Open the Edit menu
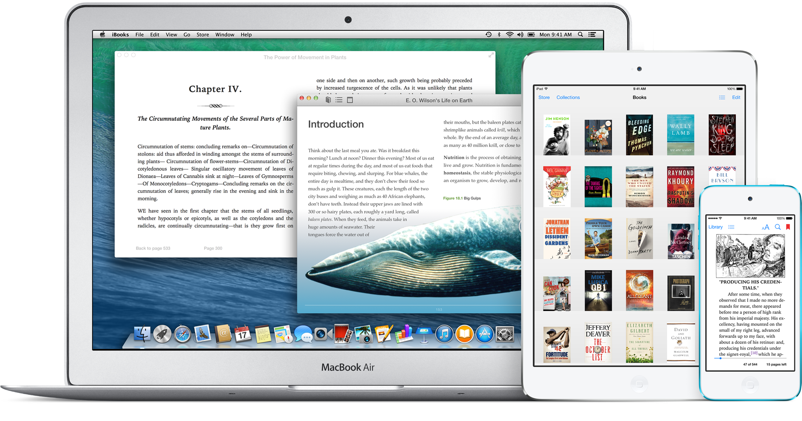Screen dimensions: 802x421 [155, 35]
